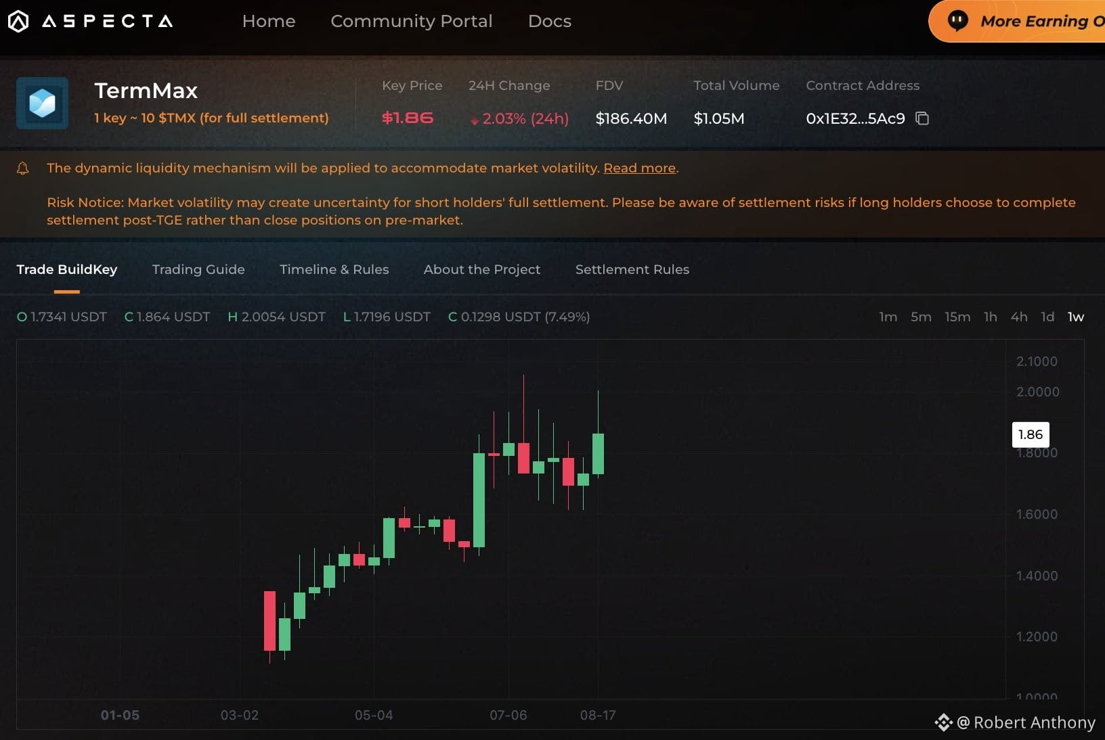Click the $186.40M FDV value

point(631,118)
